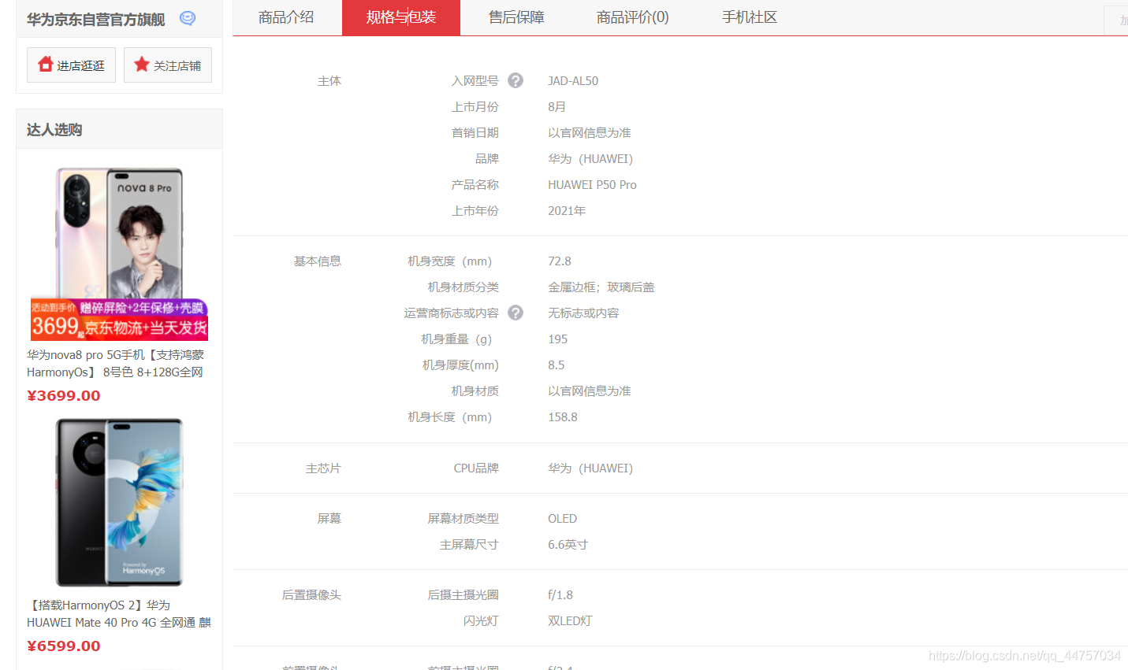Click the 进店逛逛 button
Image resolution: width=1128 pixels, height=670 pixels.
(71, 65)
